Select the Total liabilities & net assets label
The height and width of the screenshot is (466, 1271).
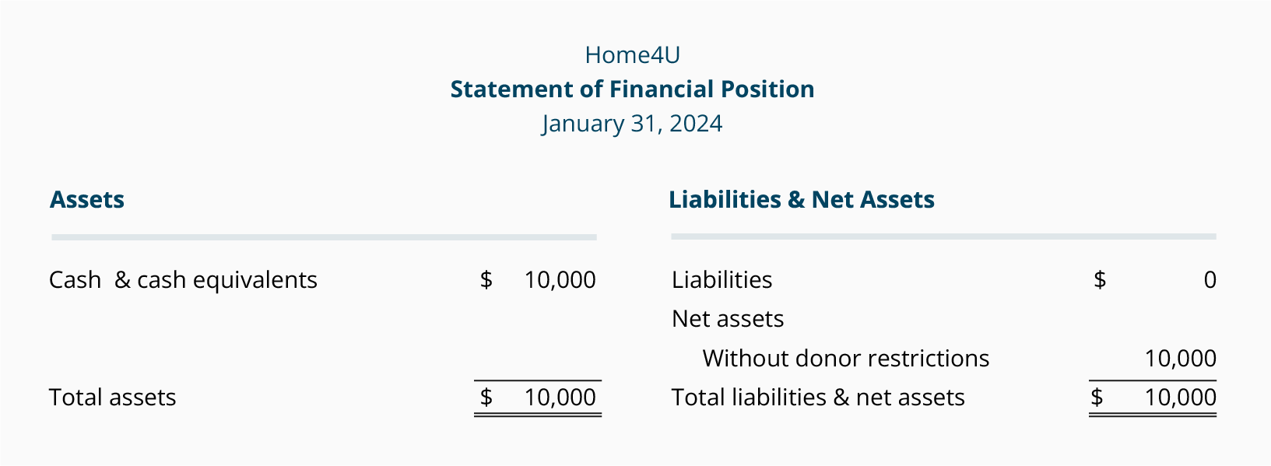(x=818, y=398)
